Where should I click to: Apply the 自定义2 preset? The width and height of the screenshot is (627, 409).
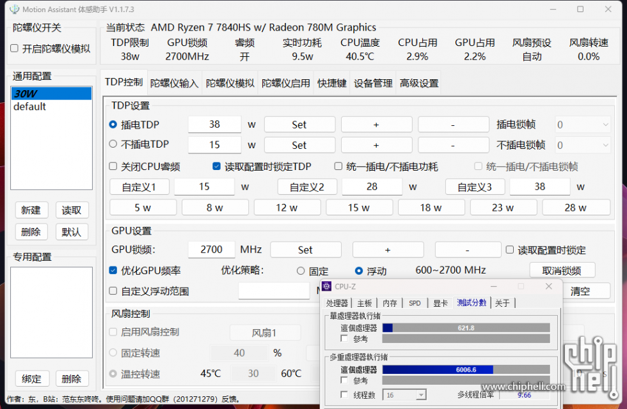coord(307,187)
